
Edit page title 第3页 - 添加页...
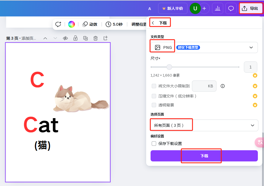click(21, 38)
